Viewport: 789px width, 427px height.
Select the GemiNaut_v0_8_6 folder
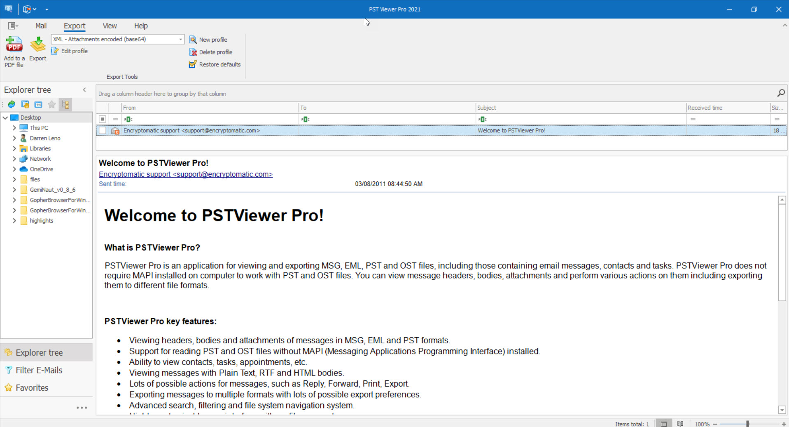(x=52, y=190)
